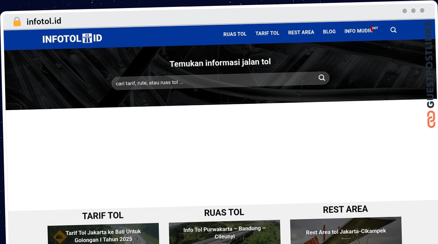Click the infotol.id address bar
The width and height of the screenshot is (438, 244).
(43, 21)
